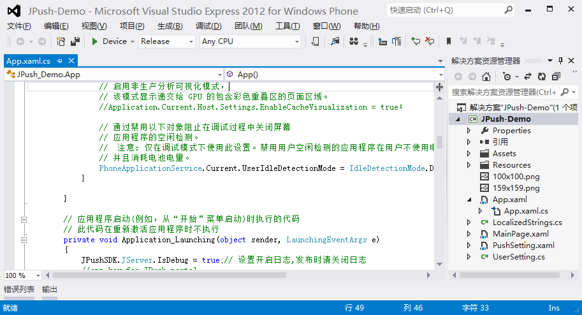Click Solution Explorer horizontal scrollbar thumb
This screenshot has width=582, height=315.
click(x=509, y=275)
